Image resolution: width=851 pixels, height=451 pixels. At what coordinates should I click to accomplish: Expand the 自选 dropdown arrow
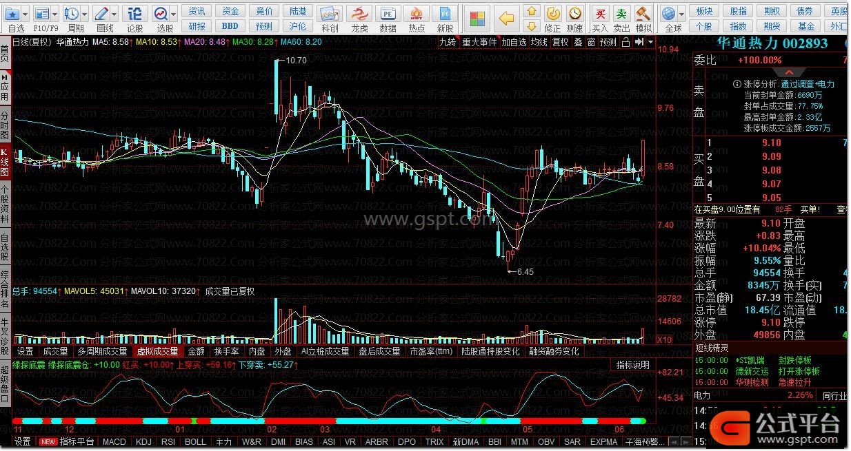(26, 14)
